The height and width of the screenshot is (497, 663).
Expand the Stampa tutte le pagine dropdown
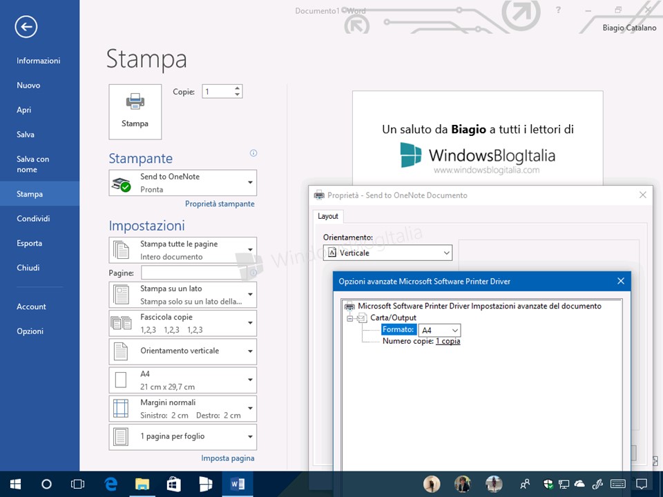(182, 250)
